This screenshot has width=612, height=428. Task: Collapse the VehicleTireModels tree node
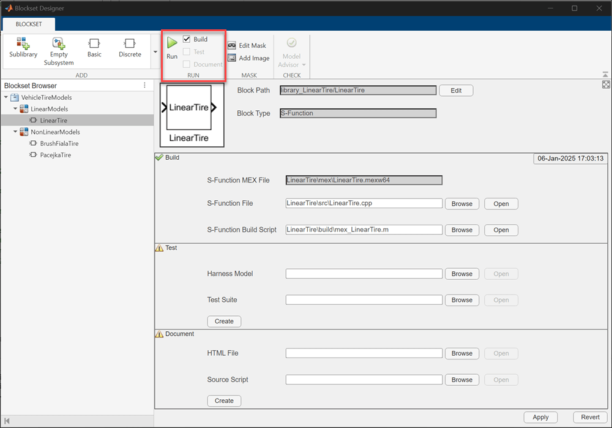[x=6, y=97]
